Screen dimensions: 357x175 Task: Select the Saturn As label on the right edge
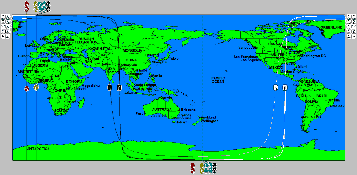(x=351, y=37)
